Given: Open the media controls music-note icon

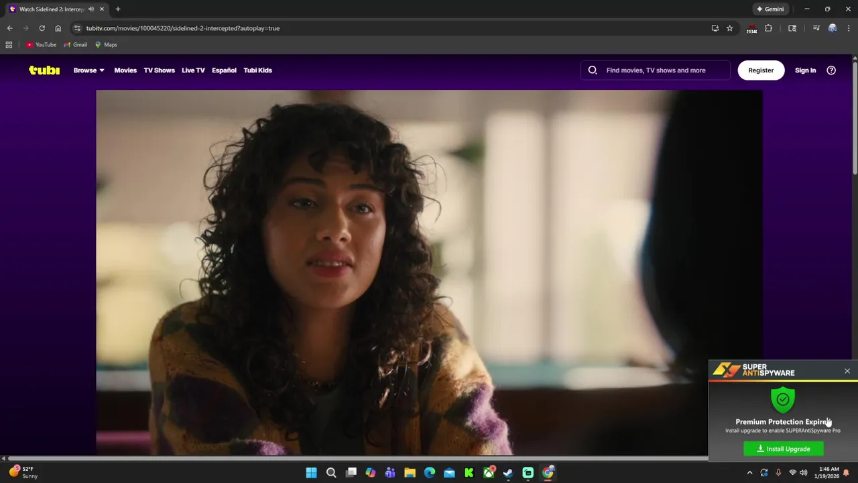Looking at the screenshot, I should click(816, 28).
